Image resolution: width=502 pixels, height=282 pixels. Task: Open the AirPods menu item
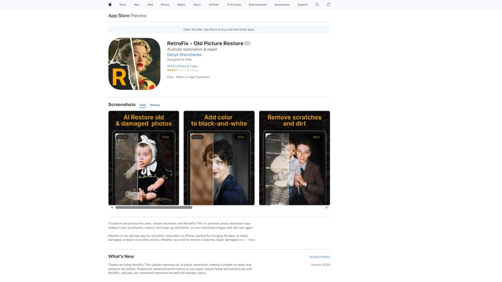point(214,5)
